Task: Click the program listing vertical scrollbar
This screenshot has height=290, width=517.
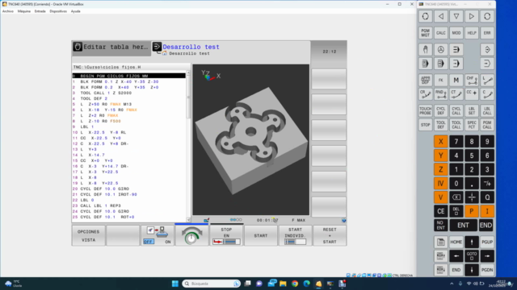Action: tap(188, 147)
